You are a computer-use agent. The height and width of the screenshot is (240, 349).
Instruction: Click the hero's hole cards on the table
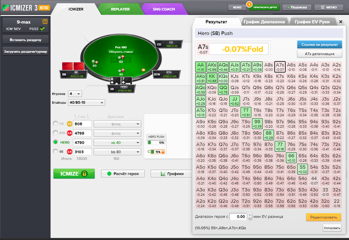point(121,80)
